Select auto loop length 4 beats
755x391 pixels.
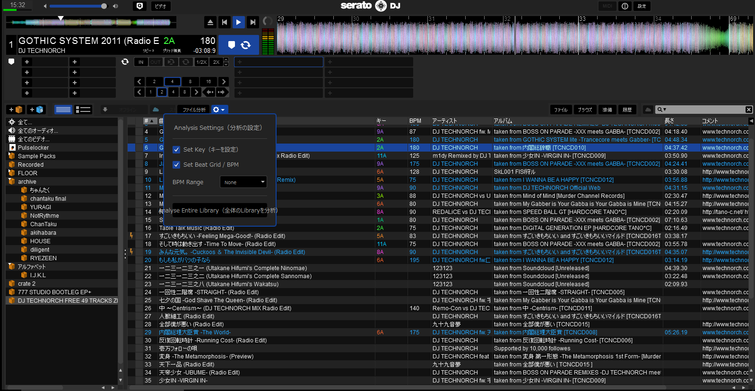172,82
